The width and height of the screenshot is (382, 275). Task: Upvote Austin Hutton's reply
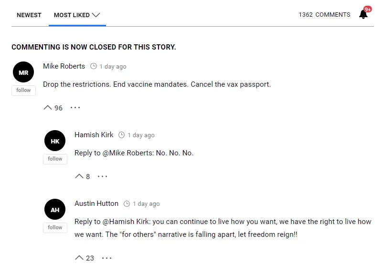coord(79,258)
